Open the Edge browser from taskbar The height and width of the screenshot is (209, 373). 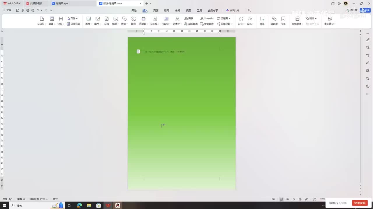point(80,206)
